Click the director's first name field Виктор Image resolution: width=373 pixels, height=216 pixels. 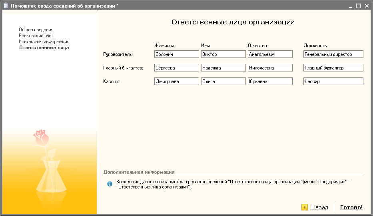[x=223, y=54]
